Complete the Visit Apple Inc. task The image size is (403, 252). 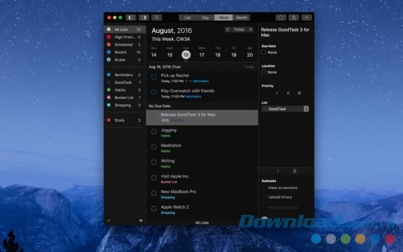(x=154, y=177)
